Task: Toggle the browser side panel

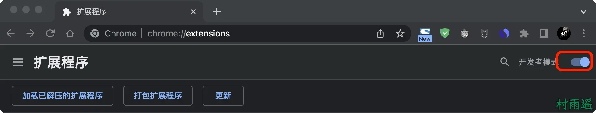Action: pyautogui.click(x=544, y=33)
